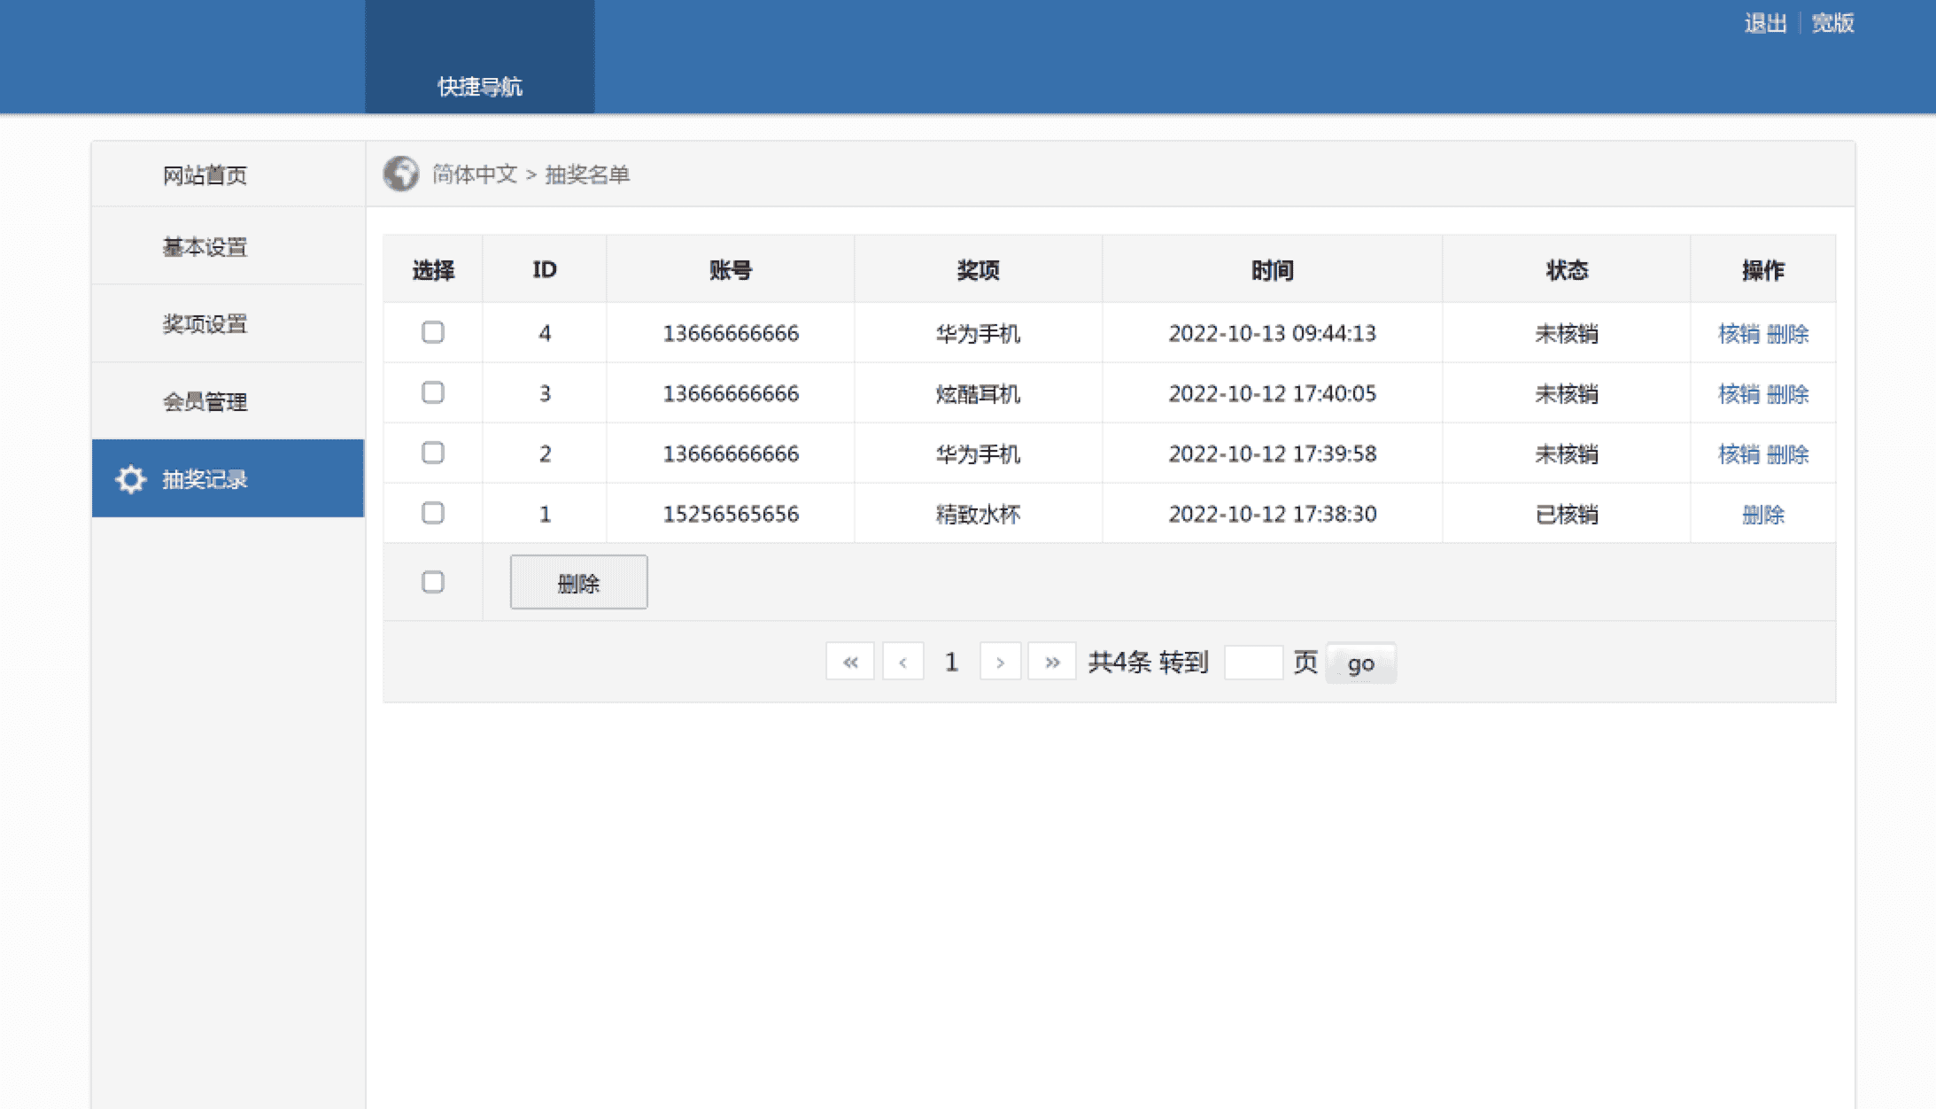Screen dimensions: 1936x1109
Task: Jump to last page with » arrow
Action: (x=1052, y=662)
